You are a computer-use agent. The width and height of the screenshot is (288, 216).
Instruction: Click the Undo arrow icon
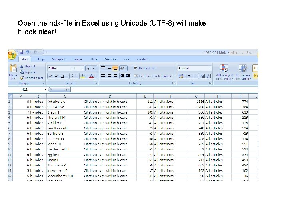click(x=27, y=52)
